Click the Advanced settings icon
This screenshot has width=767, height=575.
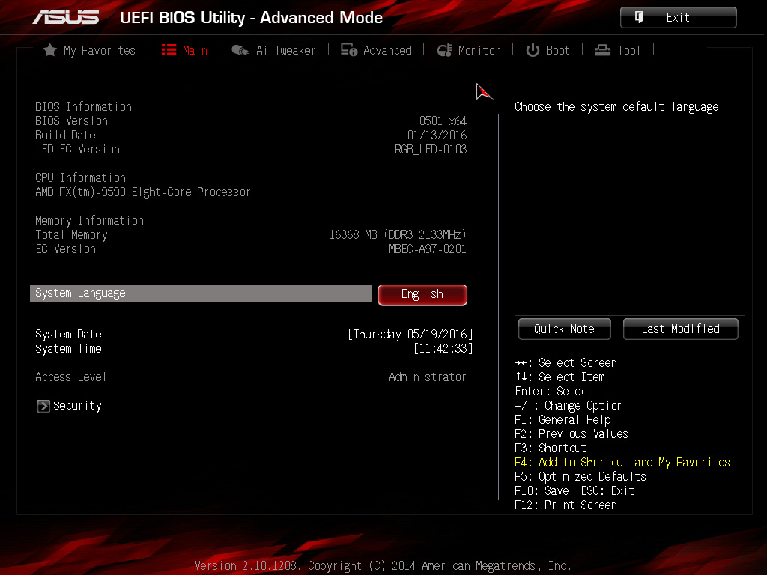coord(349,50)
